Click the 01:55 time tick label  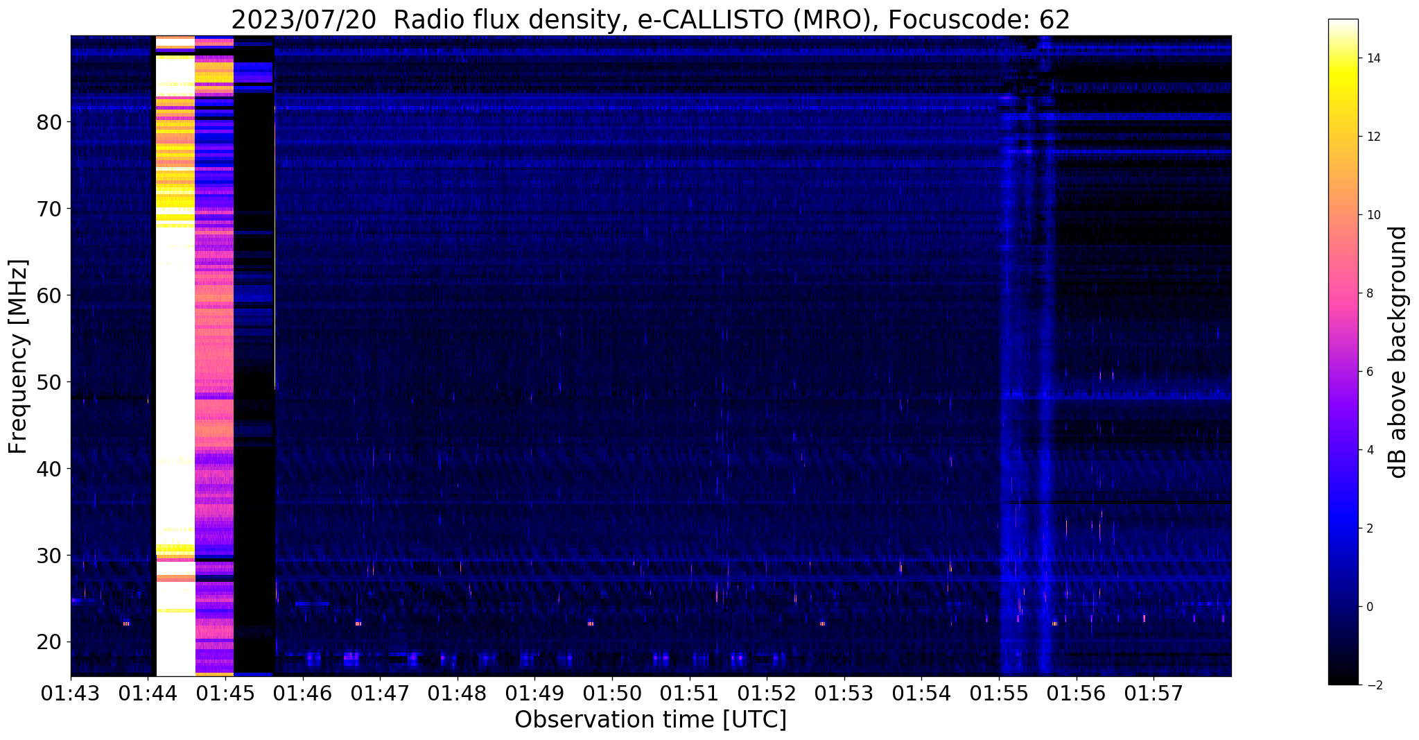999,692
